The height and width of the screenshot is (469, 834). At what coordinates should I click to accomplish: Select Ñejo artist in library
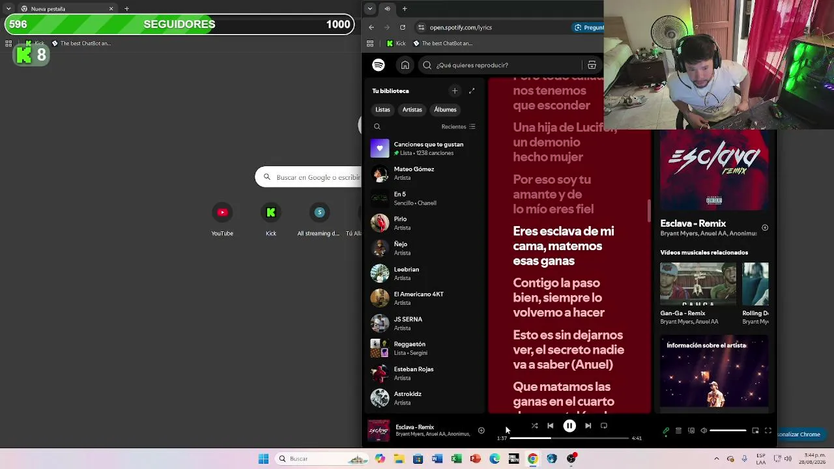[x=425, y=248]
